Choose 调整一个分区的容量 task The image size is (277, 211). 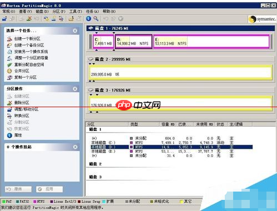point(31,58)
